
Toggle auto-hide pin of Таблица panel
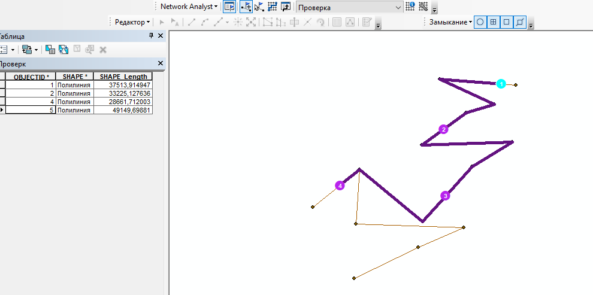[x=152, y=36]
